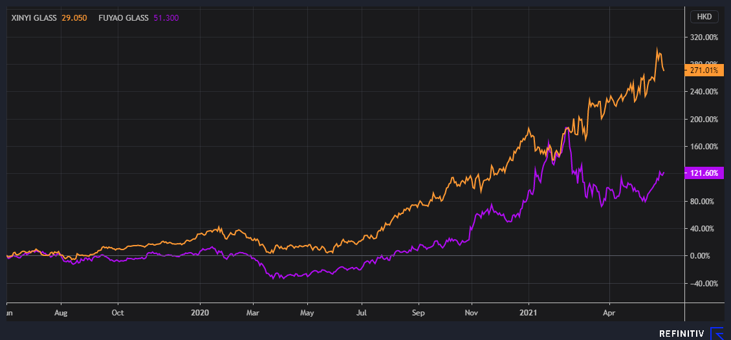
Task: Click the Mar time axis label
Action: (x=253, y=314)
